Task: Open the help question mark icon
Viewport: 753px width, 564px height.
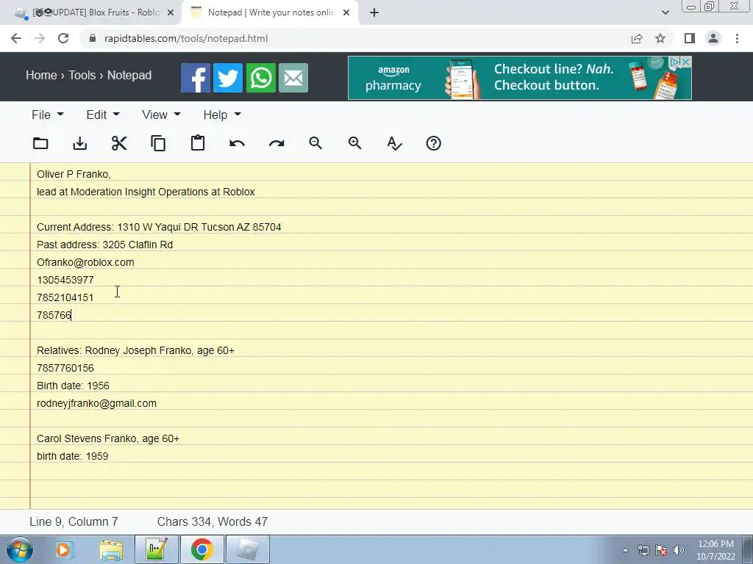Action: pos(434,143)
